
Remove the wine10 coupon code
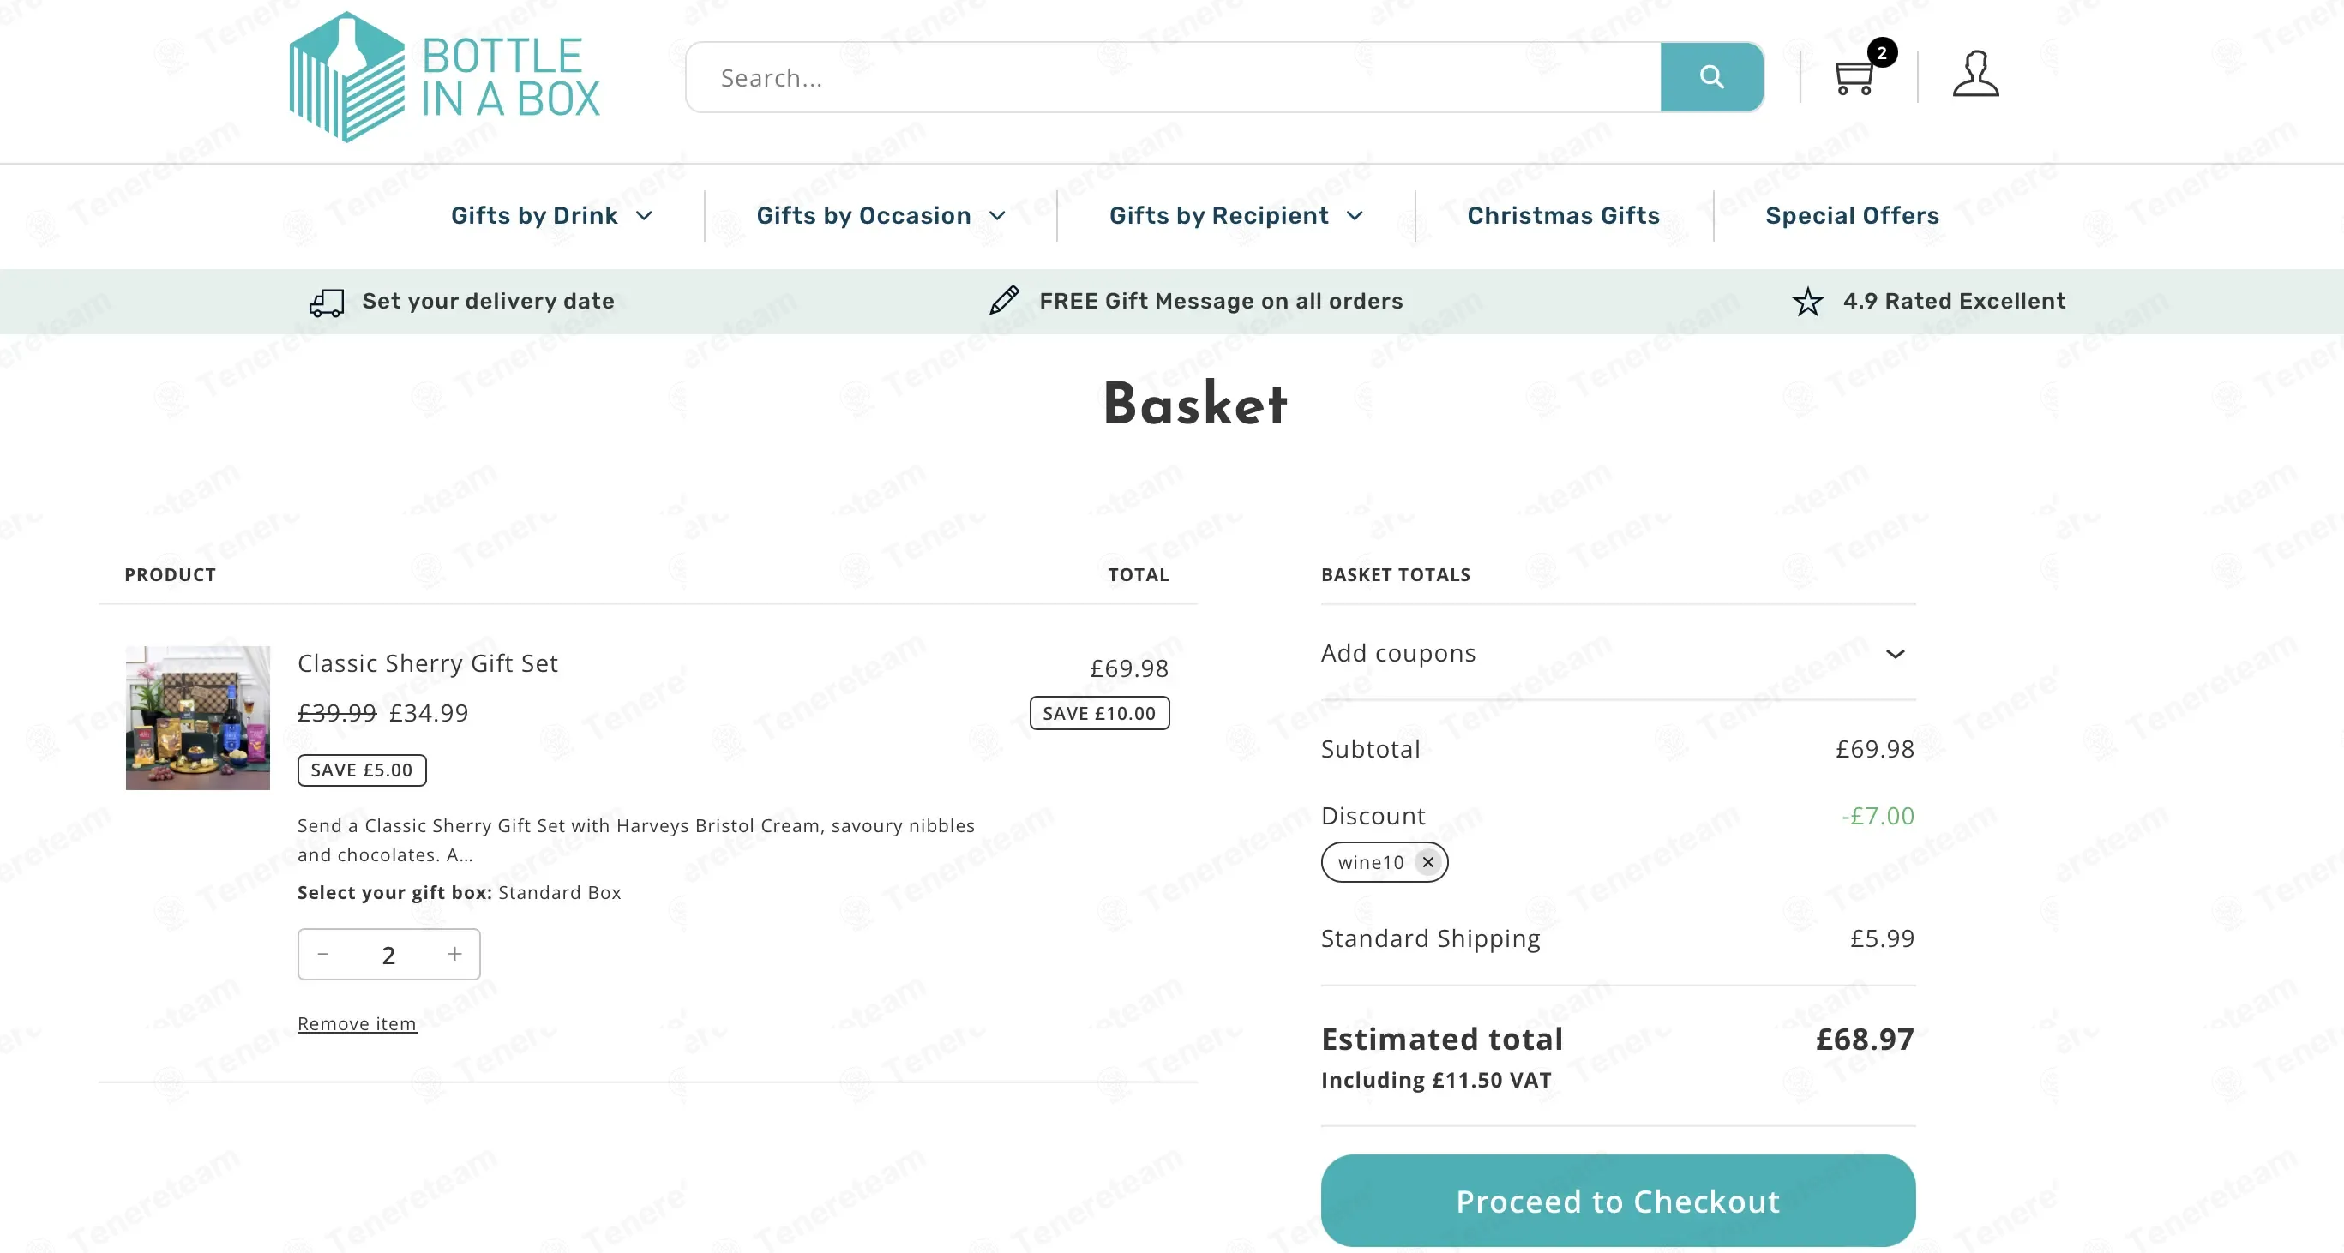[x=1427, y=862]
